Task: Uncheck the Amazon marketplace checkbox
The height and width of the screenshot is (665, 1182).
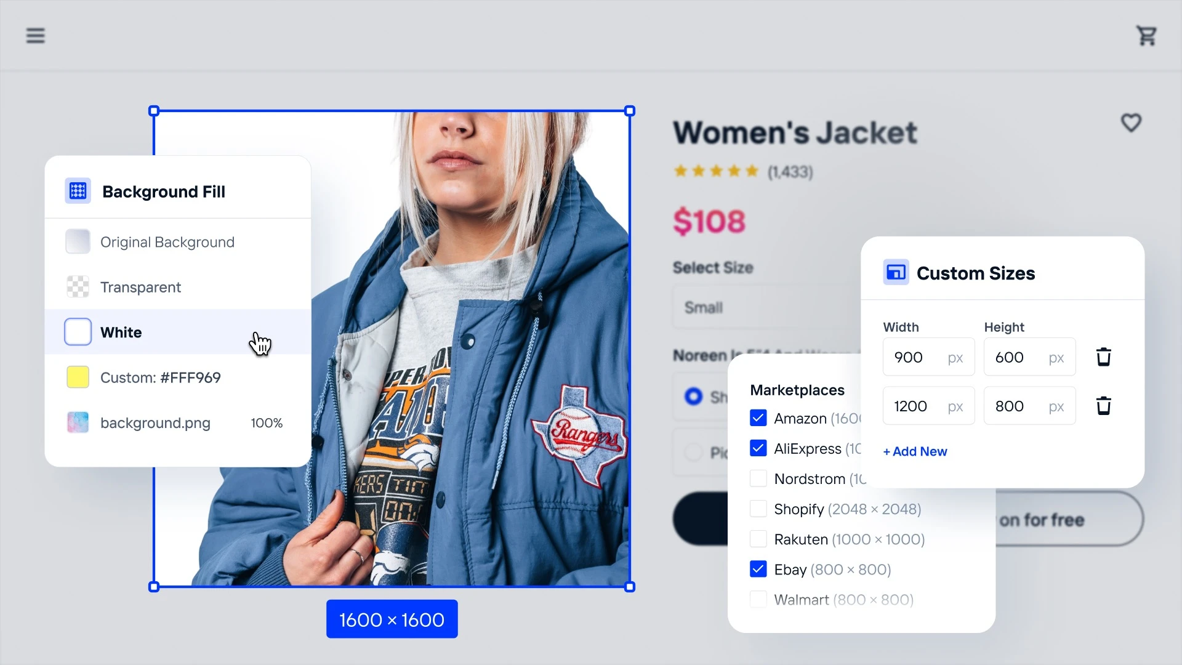Action: (x=758, y=418)
